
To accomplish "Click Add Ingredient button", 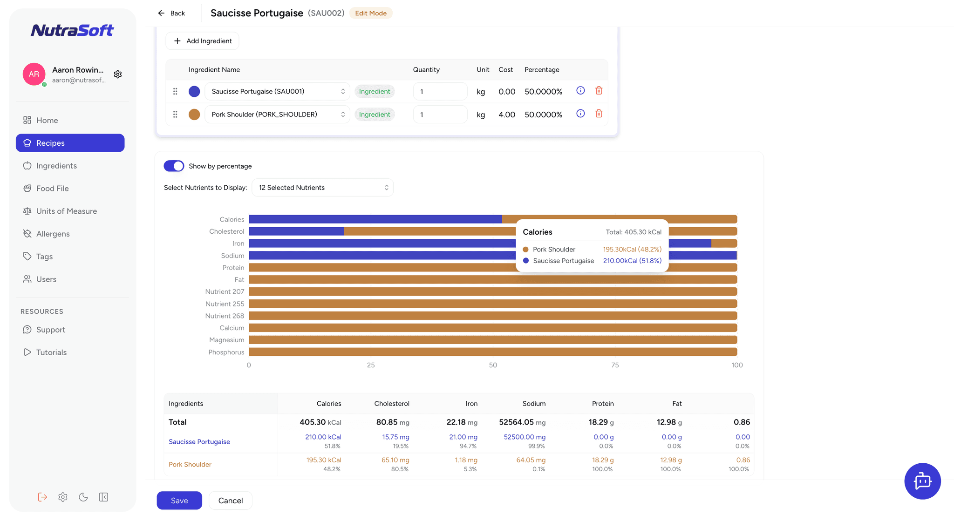I will (x=202, y=41).
